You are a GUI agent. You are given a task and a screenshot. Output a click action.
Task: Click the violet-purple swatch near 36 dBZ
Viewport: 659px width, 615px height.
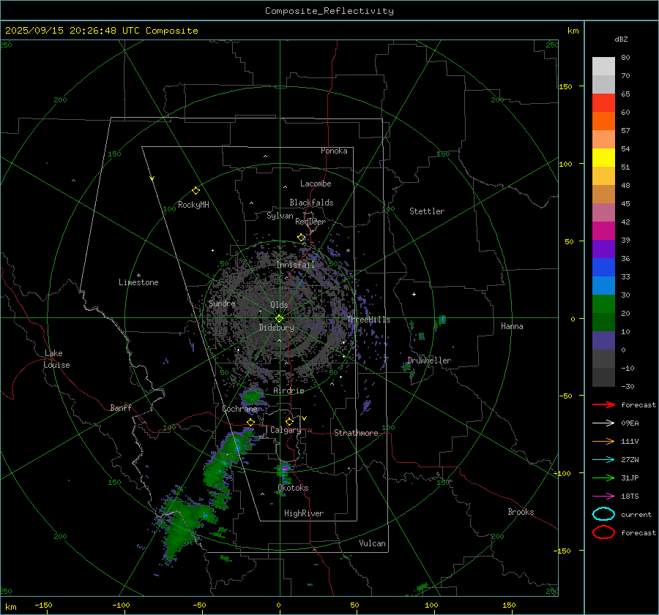pos(603,249)
